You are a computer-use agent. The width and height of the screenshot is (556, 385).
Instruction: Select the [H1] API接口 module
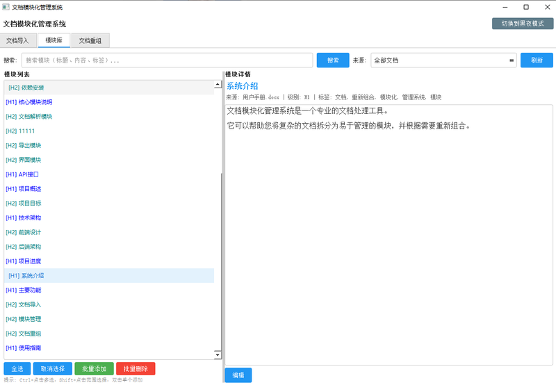(22, 174)
